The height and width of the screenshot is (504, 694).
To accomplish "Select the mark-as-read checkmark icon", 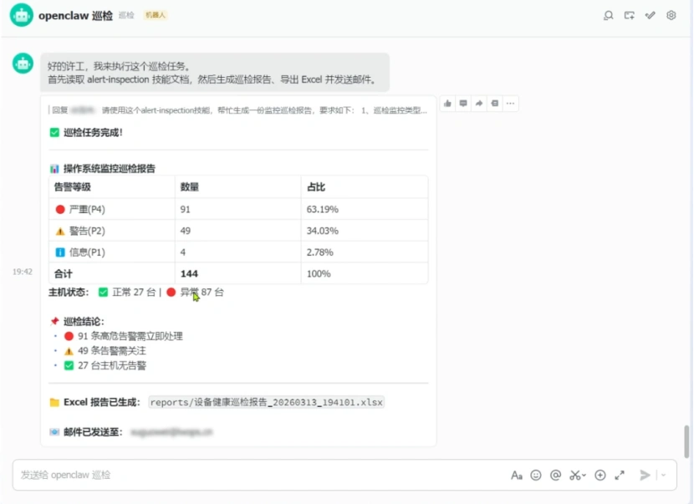I will point(650,15).
